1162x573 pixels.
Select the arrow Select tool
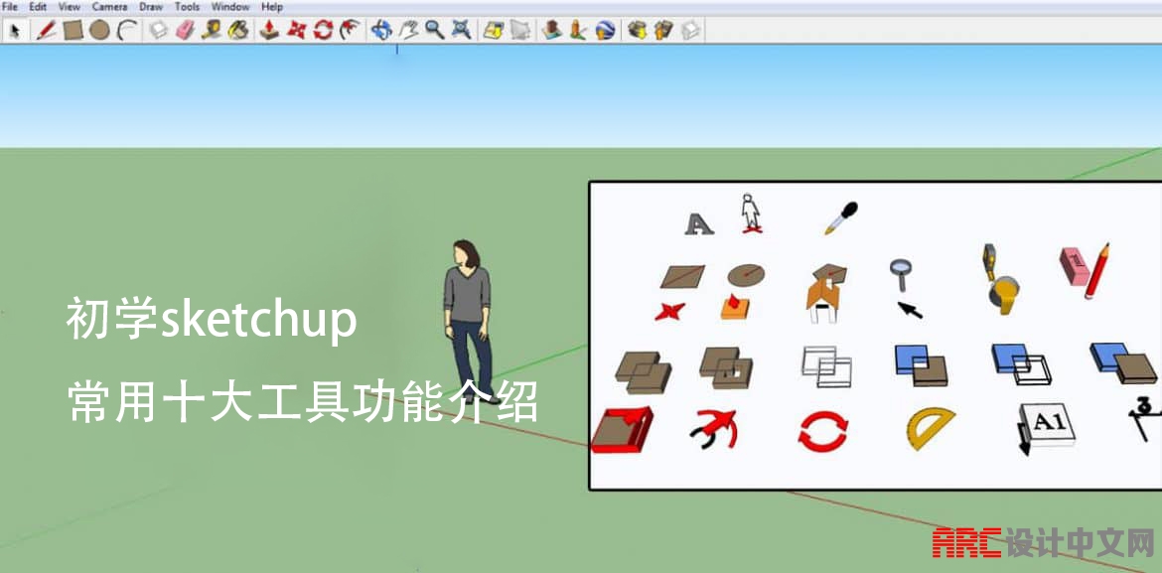click(x=15, y=31)
